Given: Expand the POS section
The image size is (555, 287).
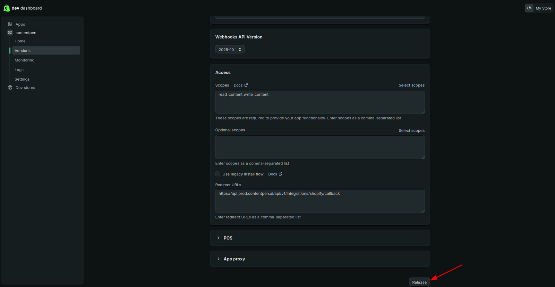Looking at the screenshot, I should (x=218, y=238).
